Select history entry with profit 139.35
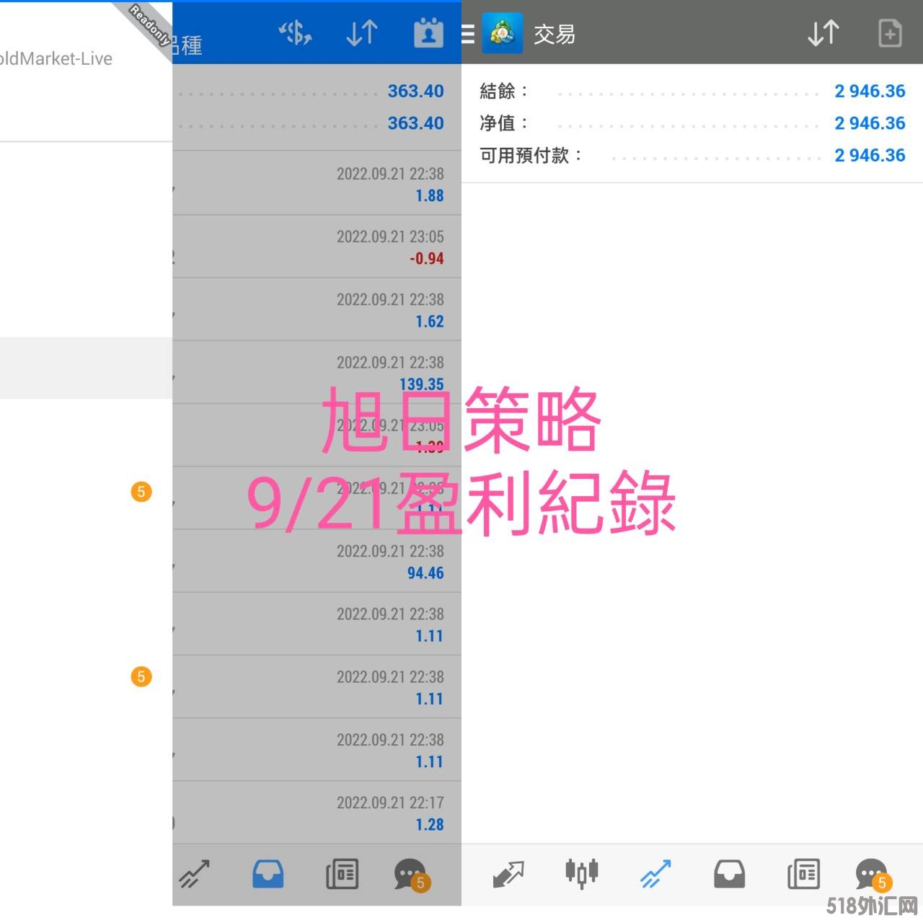 [x=317, y=373]
